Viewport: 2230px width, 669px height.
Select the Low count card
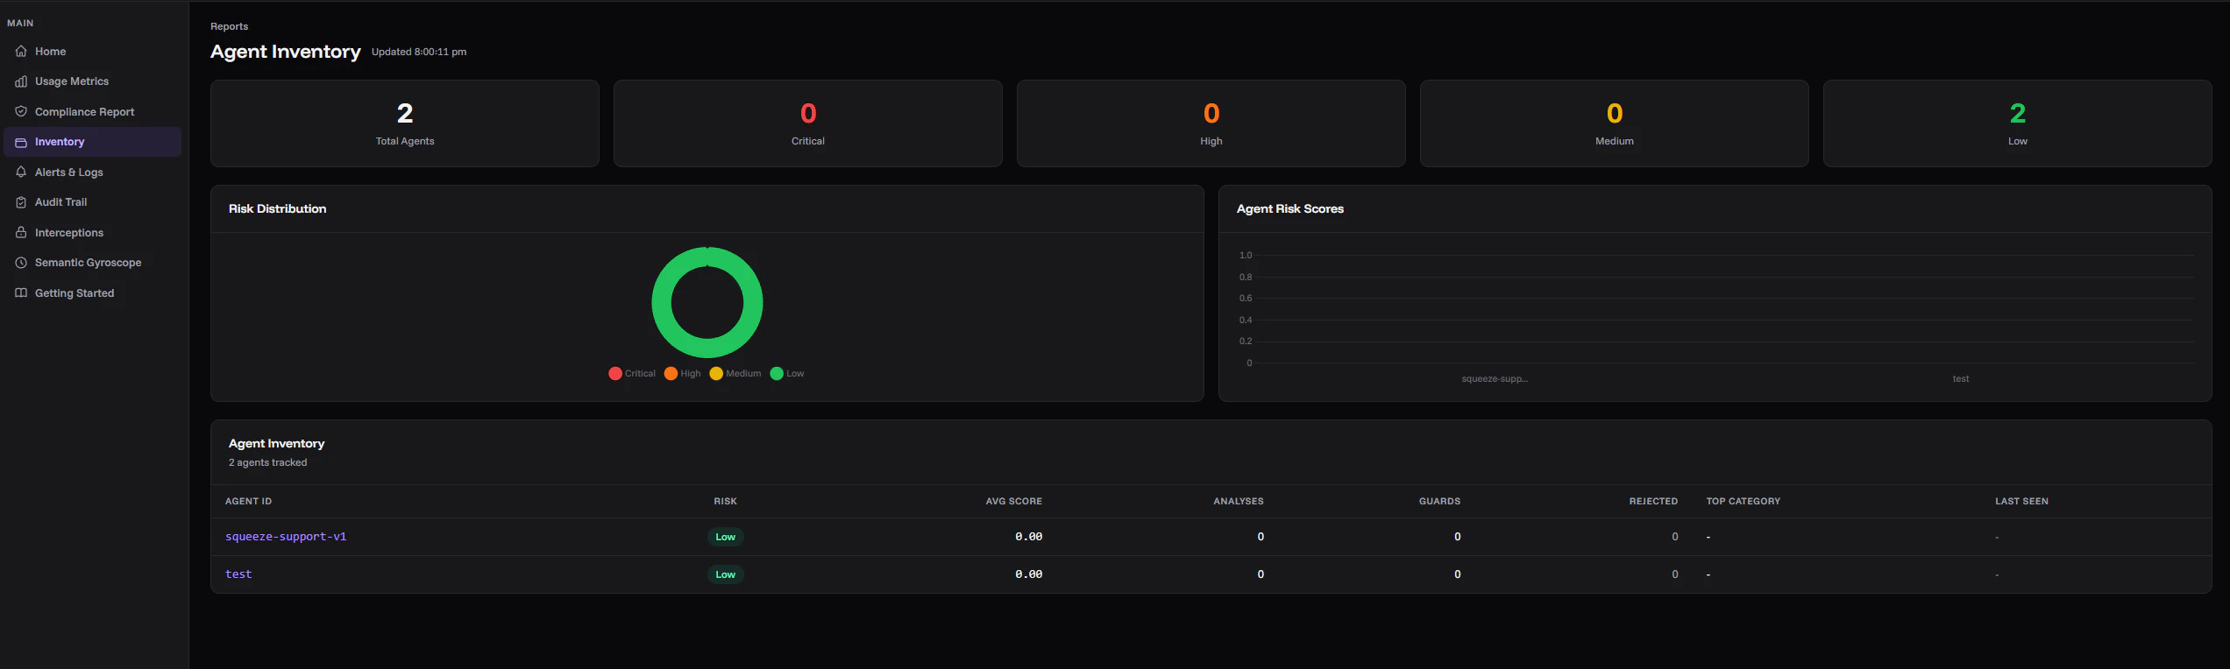tap(2018, 123)
